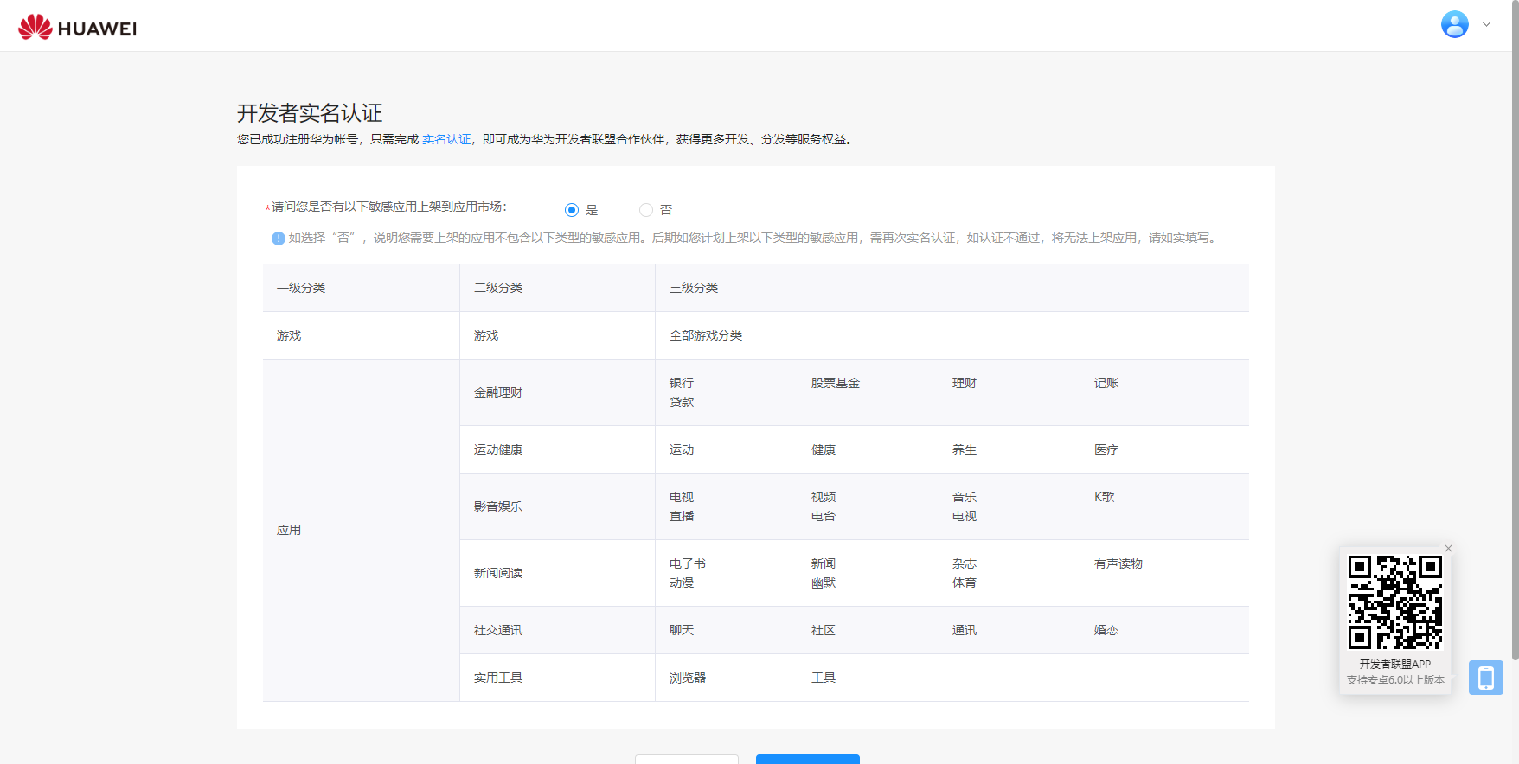Click the 动漫 item

click(682, 583)
